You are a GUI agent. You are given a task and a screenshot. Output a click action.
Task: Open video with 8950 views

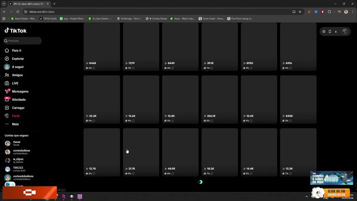[x=259, y=47]
